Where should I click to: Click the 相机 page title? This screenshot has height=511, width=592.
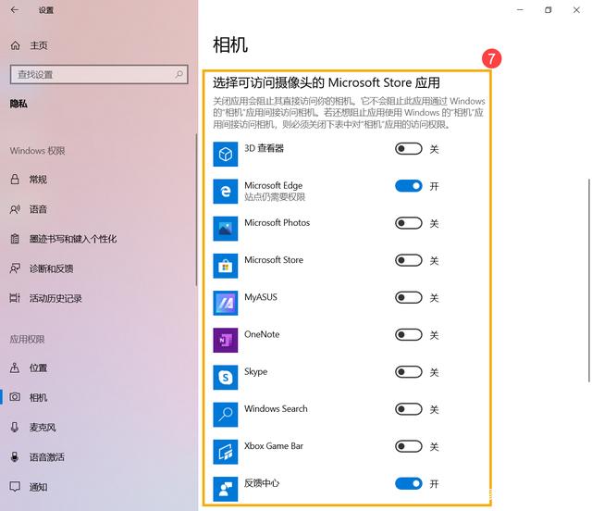230,45
